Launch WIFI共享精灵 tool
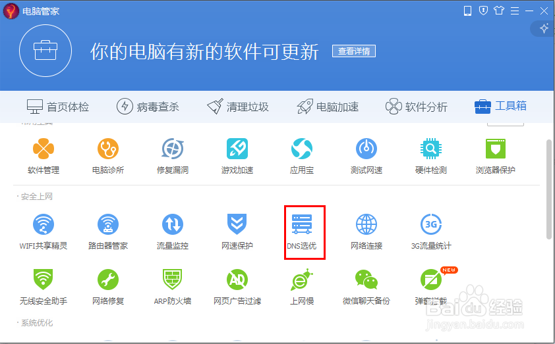The height and width of the screenshot is (344, 555). tap(44, 232)
